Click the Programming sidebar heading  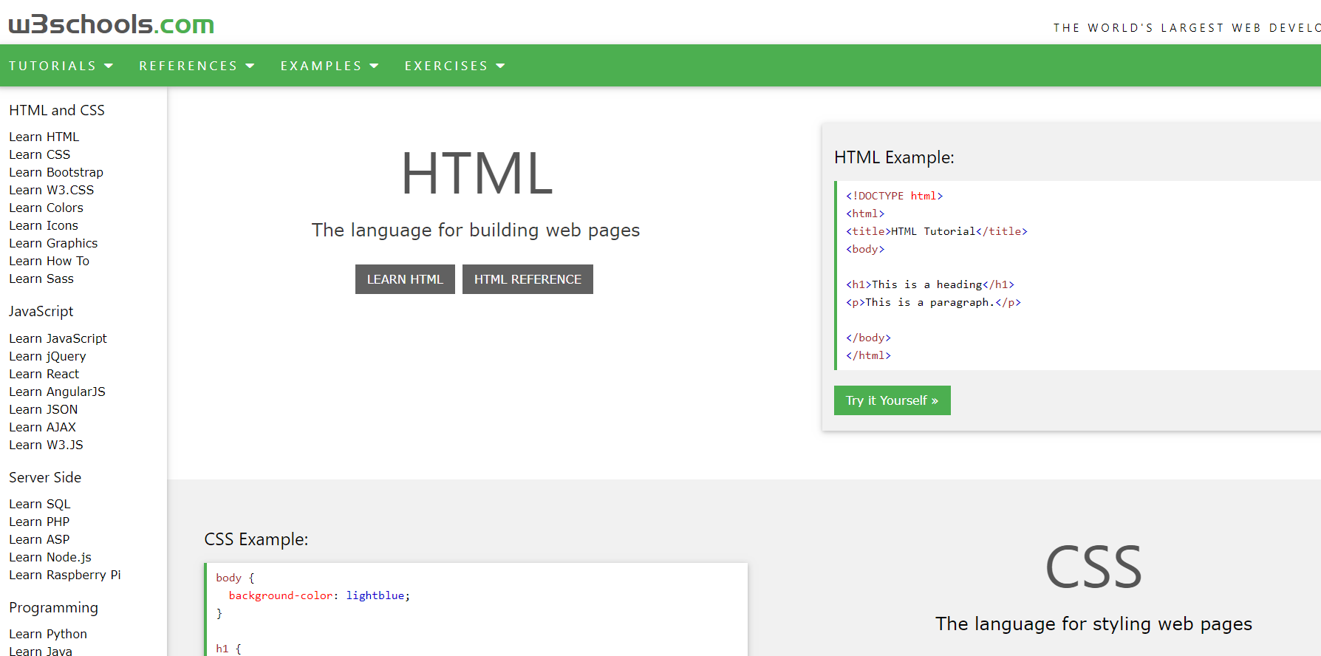coord(53,607)
